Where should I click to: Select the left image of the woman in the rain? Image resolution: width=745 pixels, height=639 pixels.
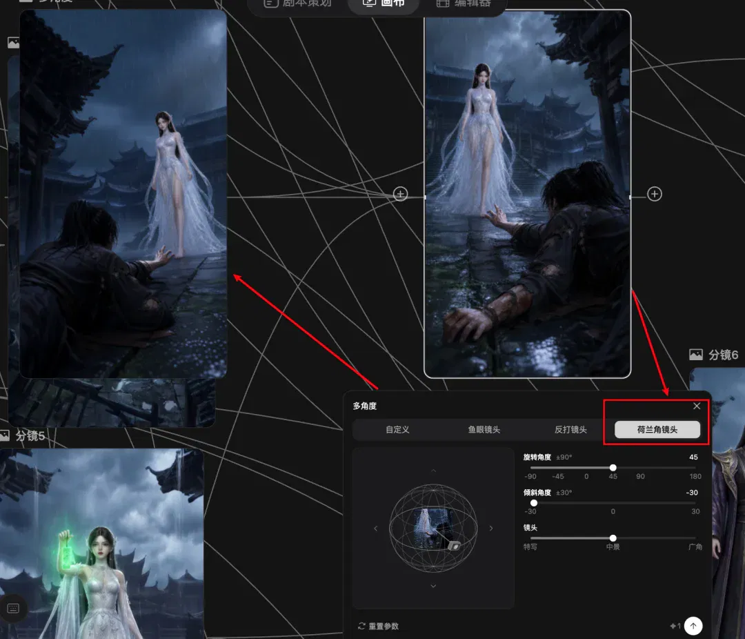tap(123, 194)
